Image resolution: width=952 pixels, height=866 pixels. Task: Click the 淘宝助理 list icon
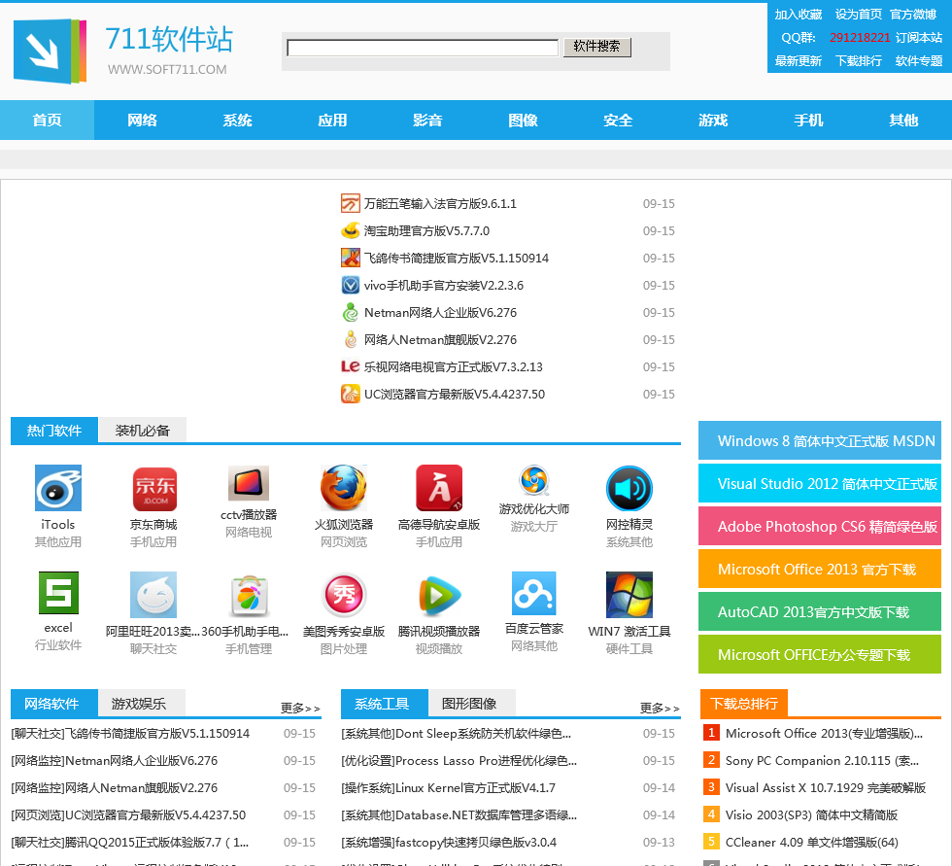pyautogui.click(x=351, y=230)
